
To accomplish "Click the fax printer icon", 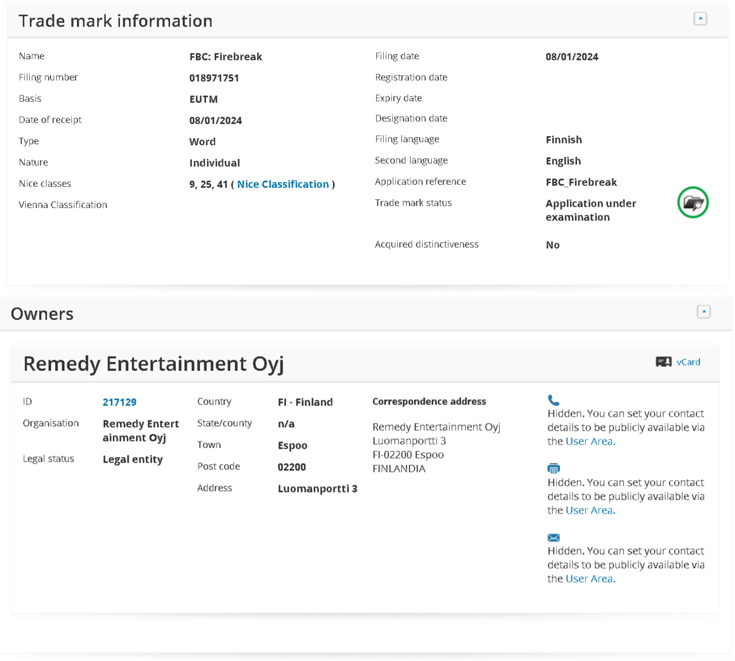I will coord(554,469).
